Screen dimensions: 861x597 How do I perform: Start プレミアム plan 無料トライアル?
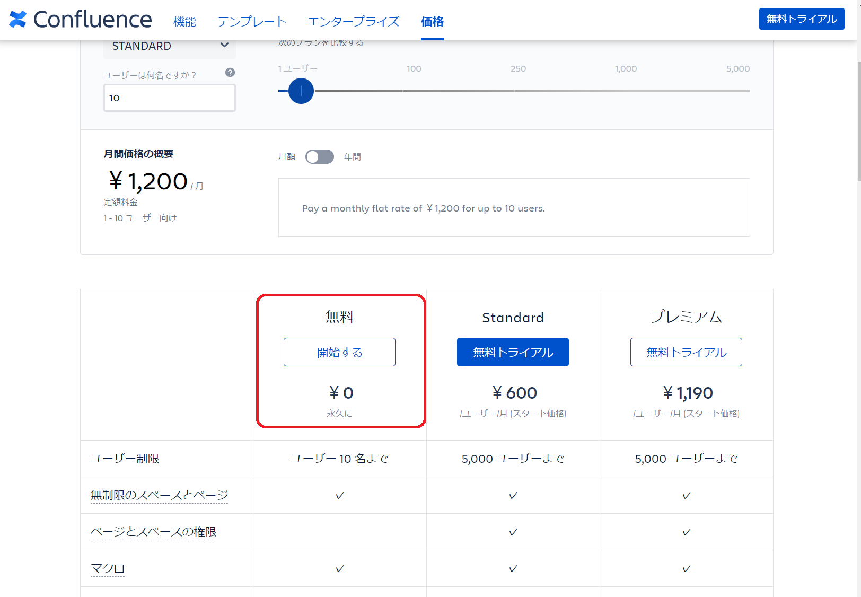point(686,352)
